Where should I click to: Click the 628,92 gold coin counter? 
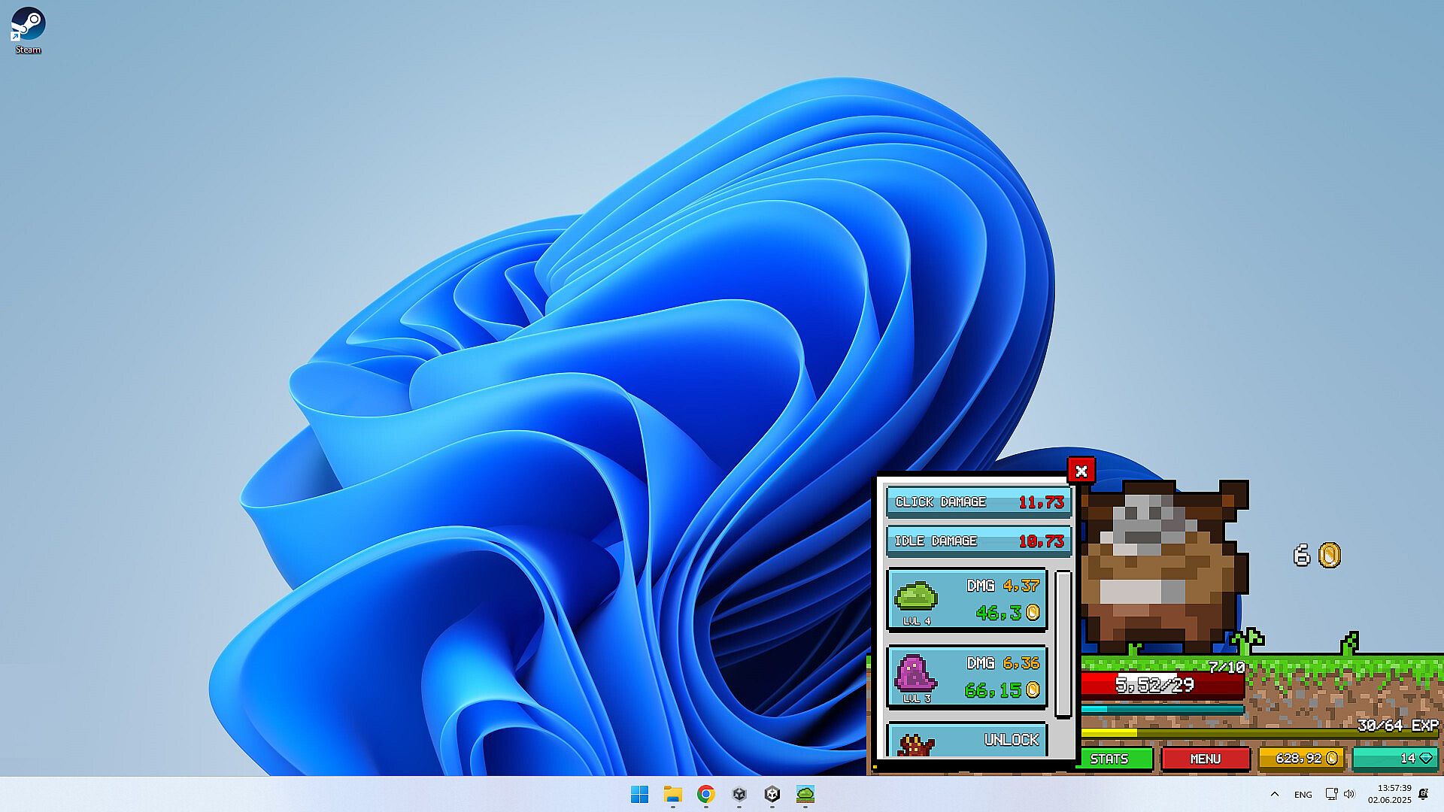pos(1302,759)
